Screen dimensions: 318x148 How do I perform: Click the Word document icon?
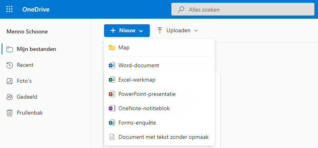coord(112,65)
